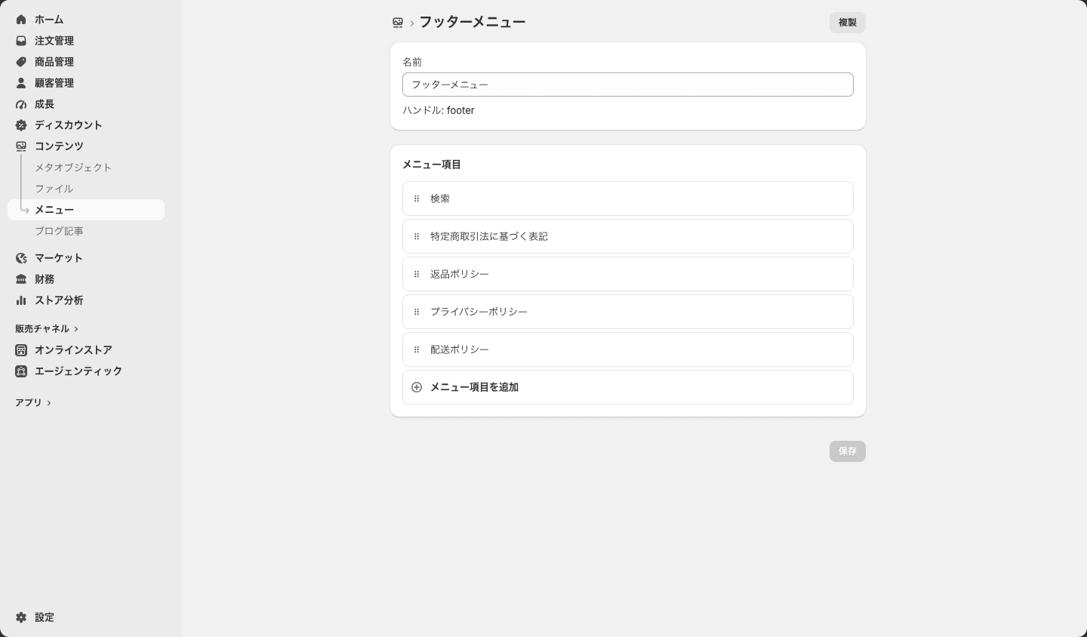Open ストア分析 from the sidebar
Image resolution: width=1087 pixels, height=637 pixels.
(86, 300)
